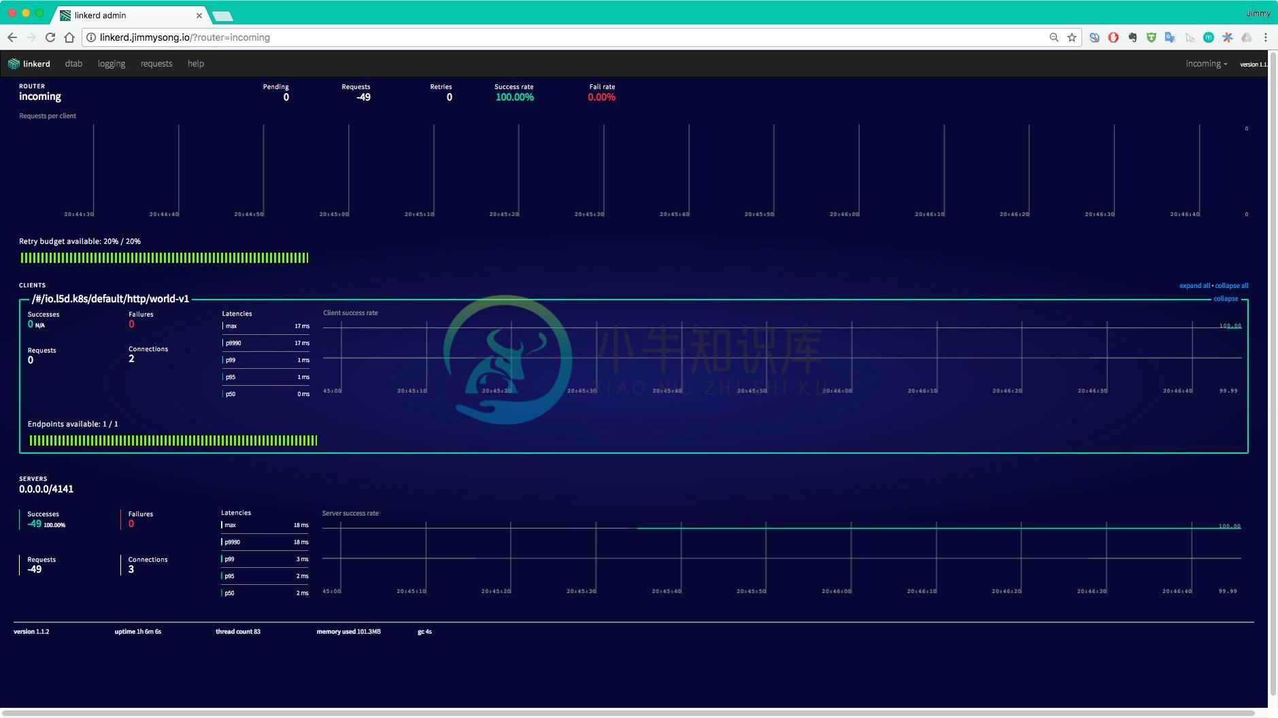Click the Fail rate 0.00% value
This screenshot has height=718, width=1278.
602,97
